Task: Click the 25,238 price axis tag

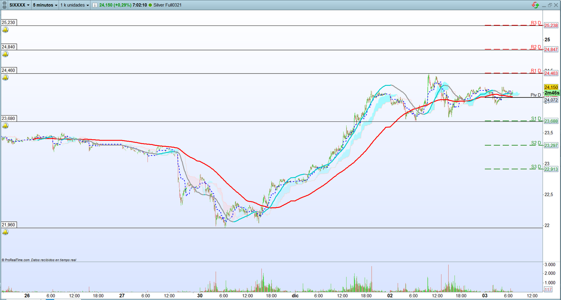Action: click(x=551, y=25)
